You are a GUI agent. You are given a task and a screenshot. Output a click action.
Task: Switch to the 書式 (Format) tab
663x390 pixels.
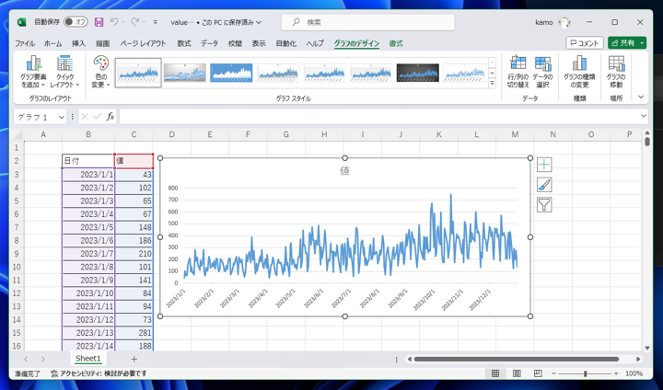[396, 43]
